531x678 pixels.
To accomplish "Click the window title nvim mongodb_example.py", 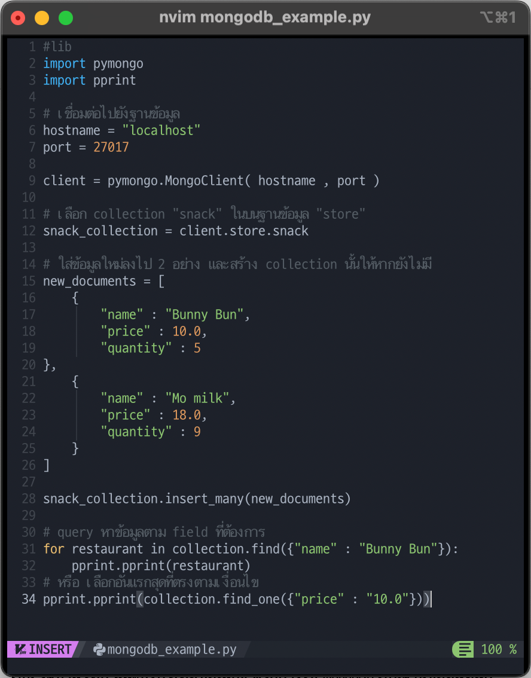I will pyautogui.click(x=265, y=17).
